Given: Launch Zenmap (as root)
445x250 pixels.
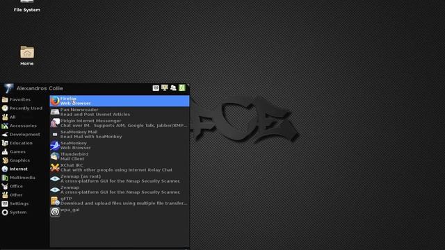Looking at the screenshot, I should [120, 178].
